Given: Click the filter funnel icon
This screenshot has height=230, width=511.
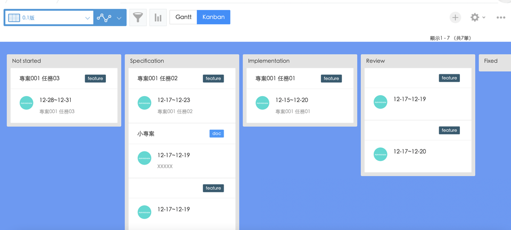Looking at the screenshot, I should [138, 18].
